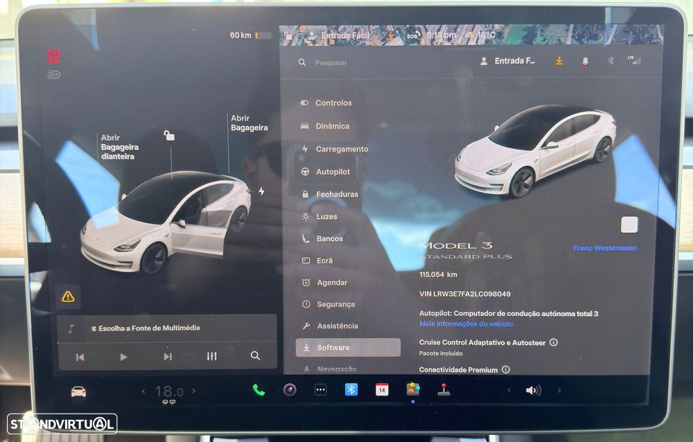Tap Abrir Bagageira trunk button
Viewport: 693px width, 442px height.
(249, 123)
